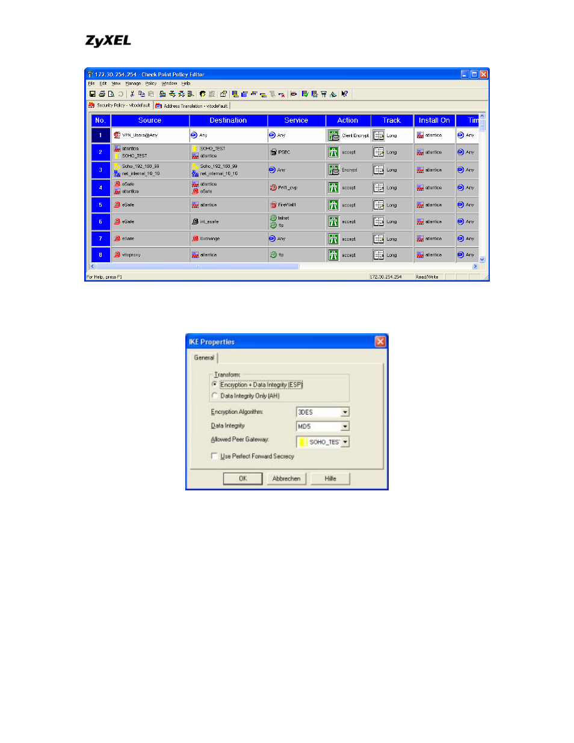Click the Copy toolbar icon

click(141, 94)
